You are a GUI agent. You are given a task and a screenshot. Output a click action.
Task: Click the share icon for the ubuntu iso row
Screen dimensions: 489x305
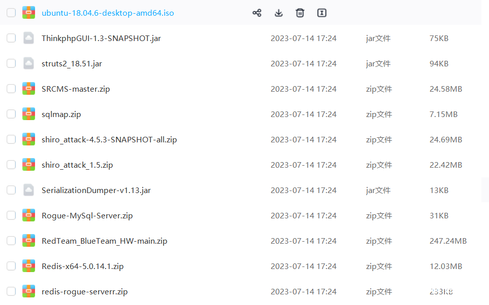coord(257,13)
